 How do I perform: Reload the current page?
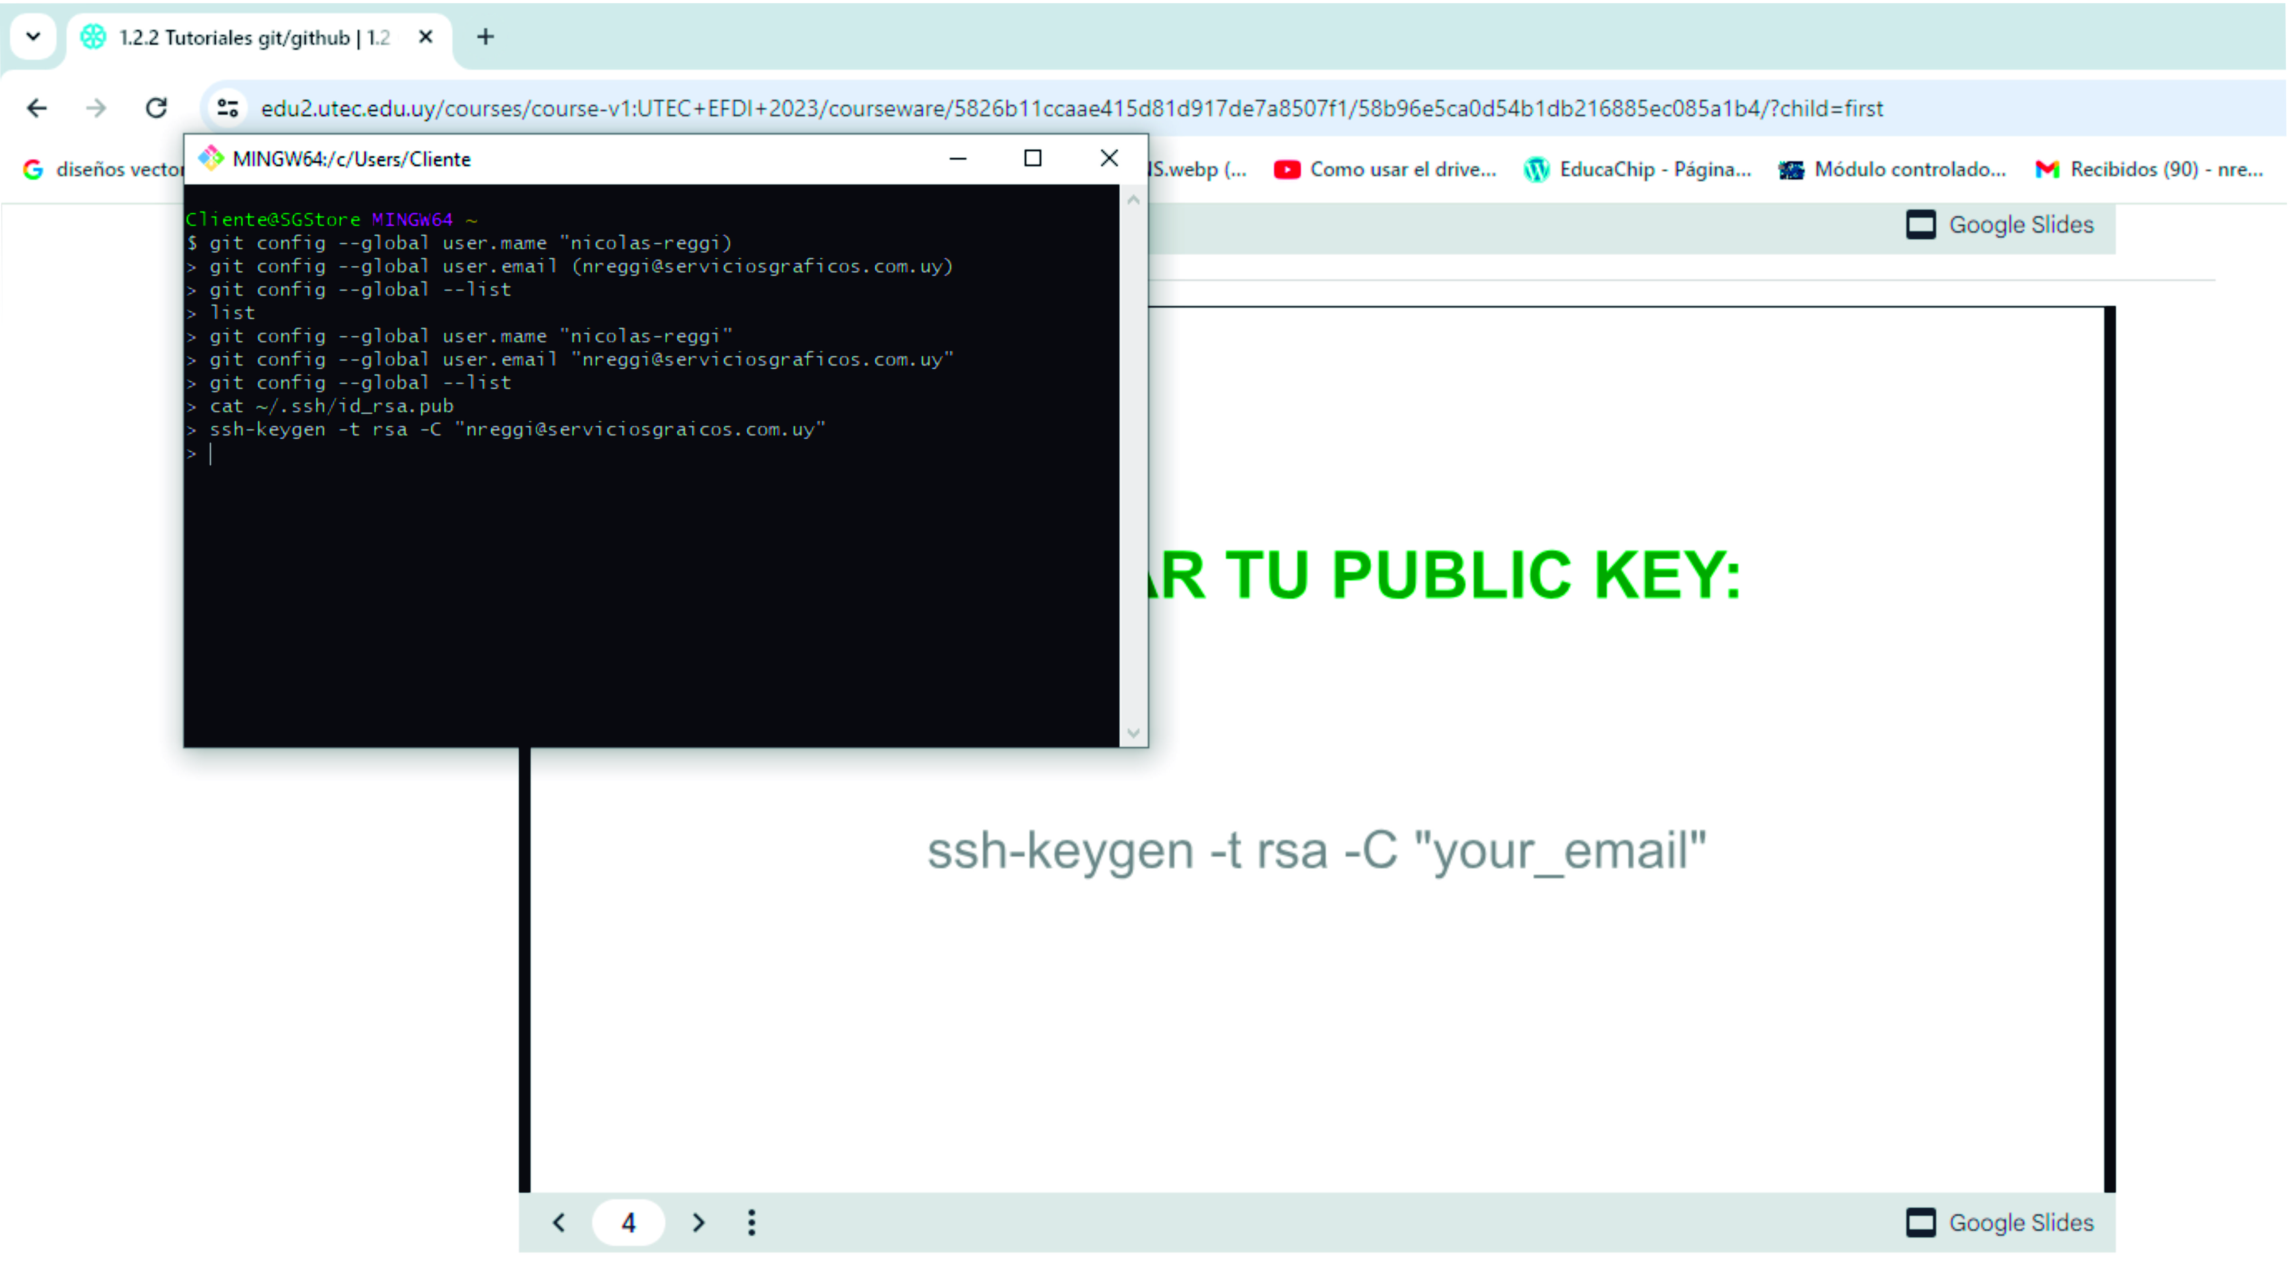tap(157, 109)
